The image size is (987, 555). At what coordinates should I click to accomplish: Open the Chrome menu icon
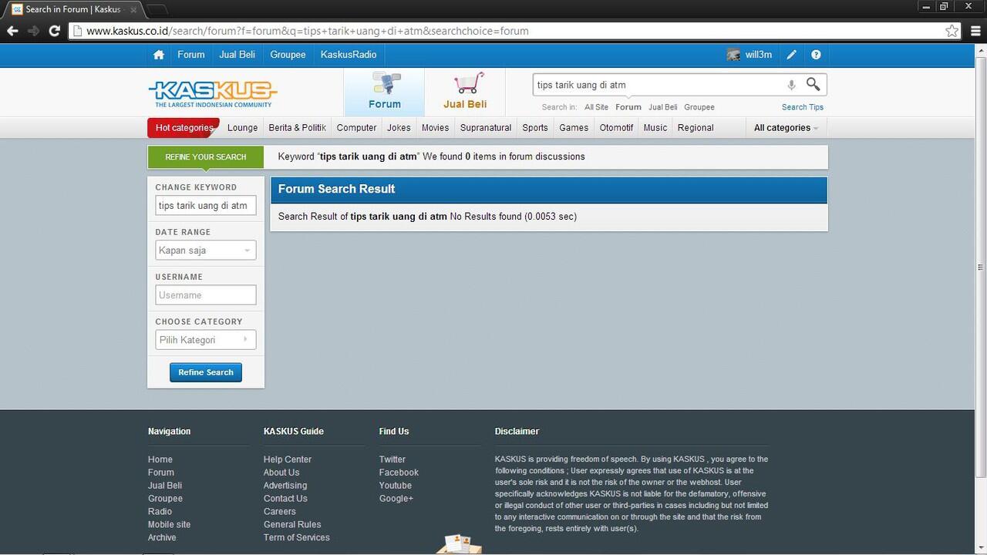975,31
